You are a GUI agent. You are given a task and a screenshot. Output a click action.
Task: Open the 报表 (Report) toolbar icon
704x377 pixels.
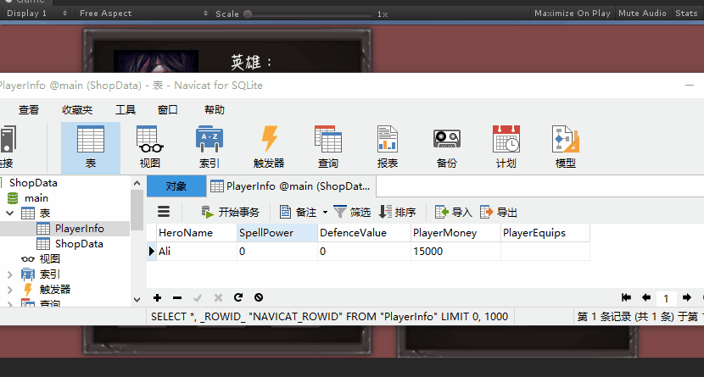pyautogui.click(x=388, y=147)
